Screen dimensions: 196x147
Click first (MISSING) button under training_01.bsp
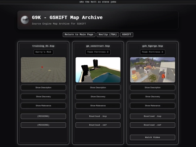click(x=44, y=116)
